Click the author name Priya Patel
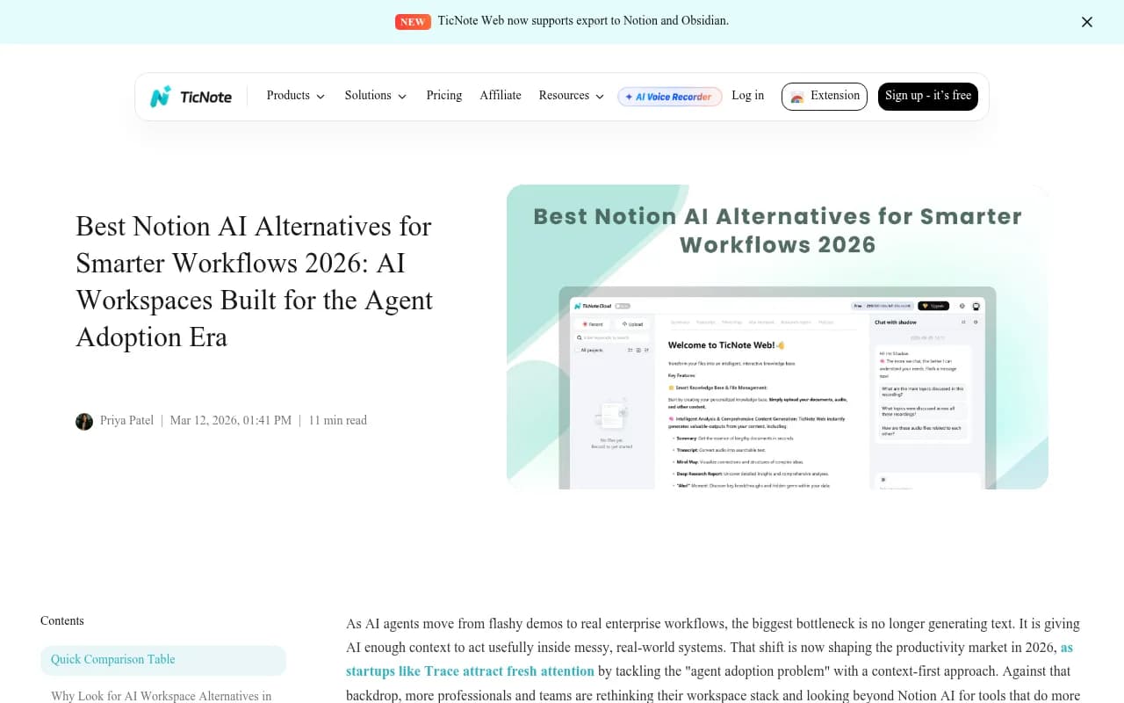 click(126, 421)
